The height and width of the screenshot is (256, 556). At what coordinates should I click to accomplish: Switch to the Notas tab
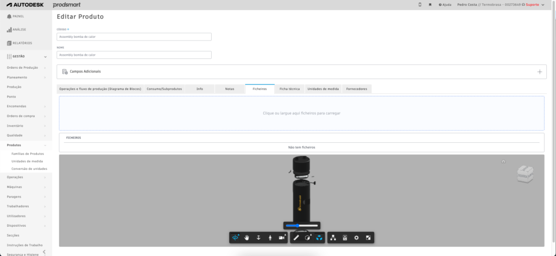[x=230, y=89]
